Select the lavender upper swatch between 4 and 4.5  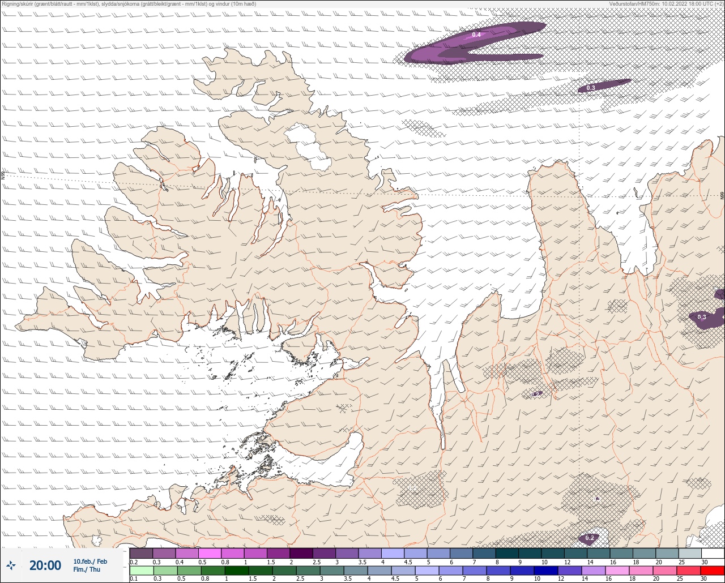(393, 553)
